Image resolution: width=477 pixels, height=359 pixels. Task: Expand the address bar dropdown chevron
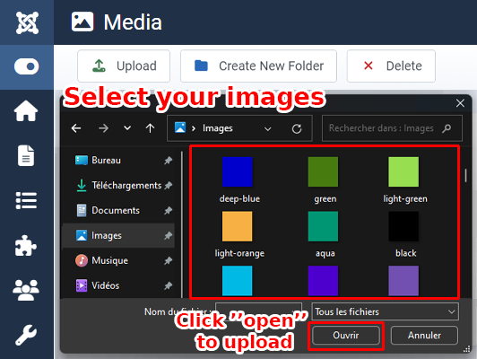(x=268, y=129)
